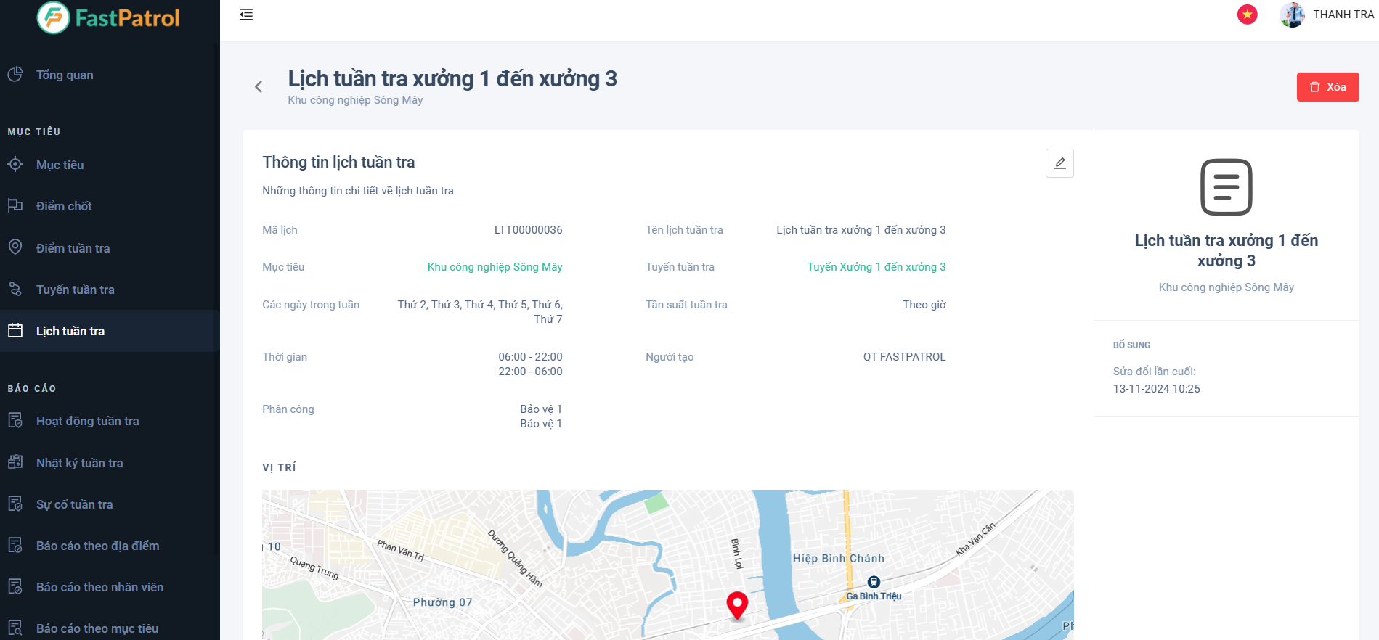The width and height of the screenshot is (1379, 640).
Task: Click the Tuyến tuần tra route icon
Action: pyautogui.click(x=15, y=290)
